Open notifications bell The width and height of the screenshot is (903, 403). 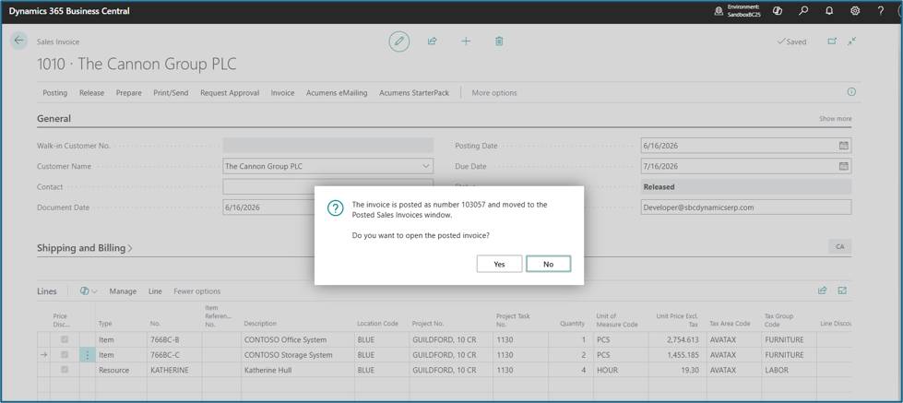(x=829, y=11)
